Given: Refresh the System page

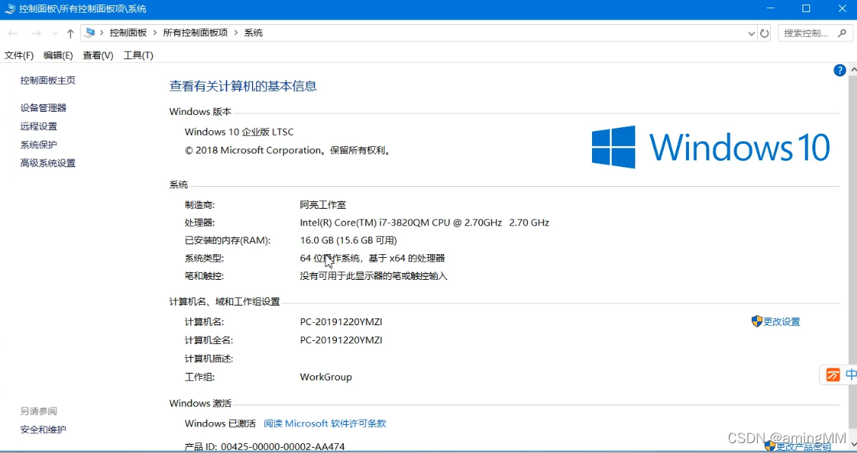Looking at the screenshot, I should [765, 33].
